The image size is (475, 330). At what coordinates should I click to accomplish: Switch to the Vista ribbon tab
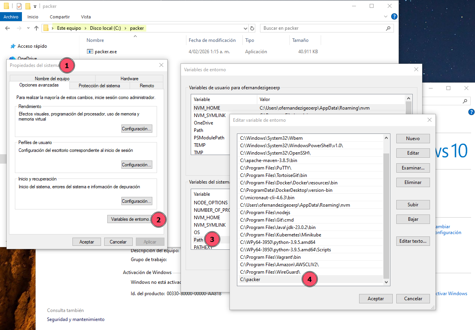tap(86, 17)
